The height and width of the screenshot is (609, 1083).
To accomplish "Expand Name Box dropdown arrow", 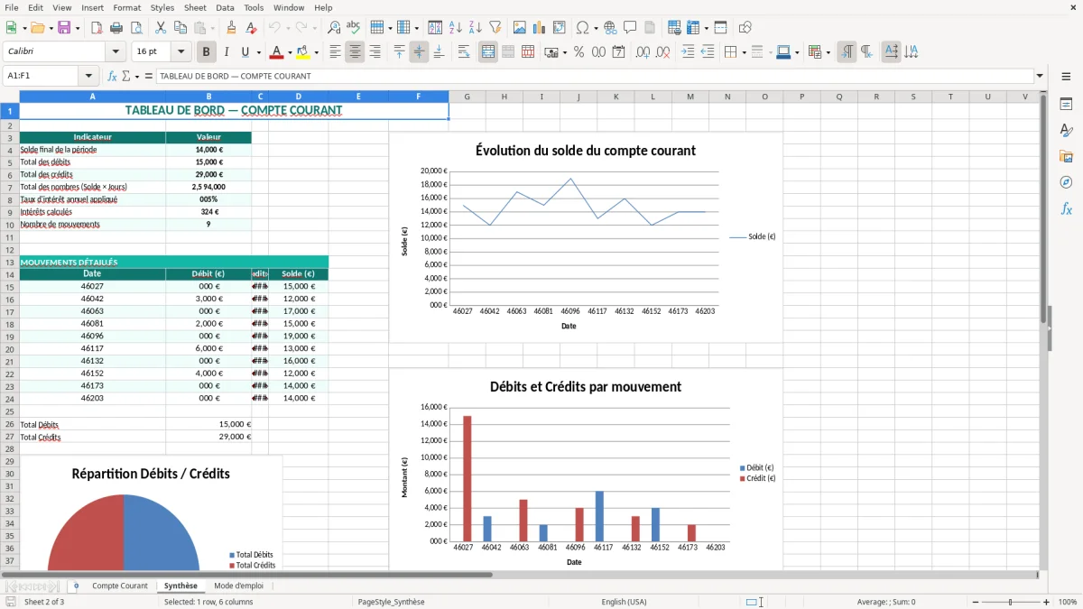I will coord(88,76).
